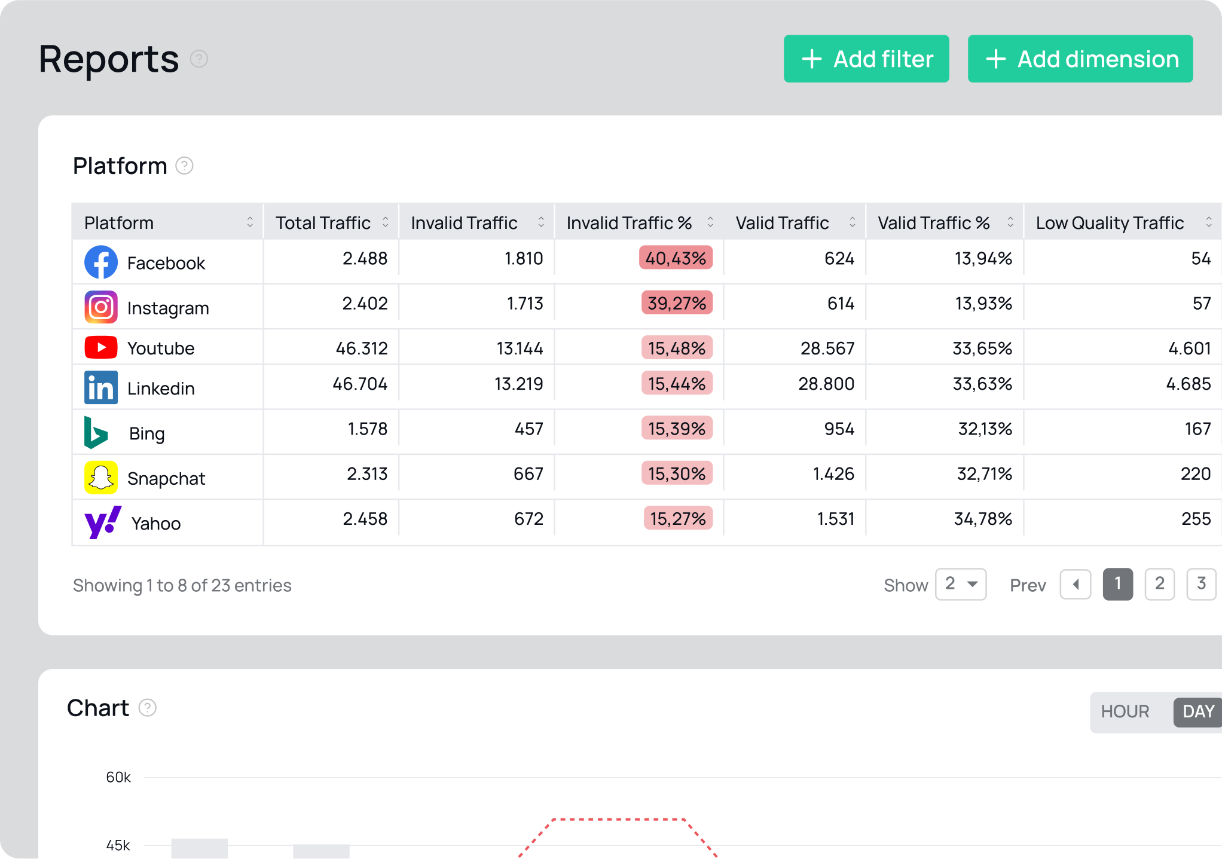Screen dimensions: 1222x859
Task: Click the Linkedin logo icon
Action: 101,387
